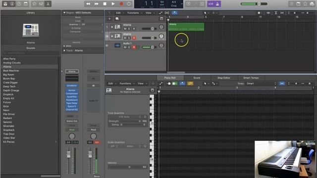Toggle Flex view in Tracks area

pyautogui.click(x=167, y=13)
